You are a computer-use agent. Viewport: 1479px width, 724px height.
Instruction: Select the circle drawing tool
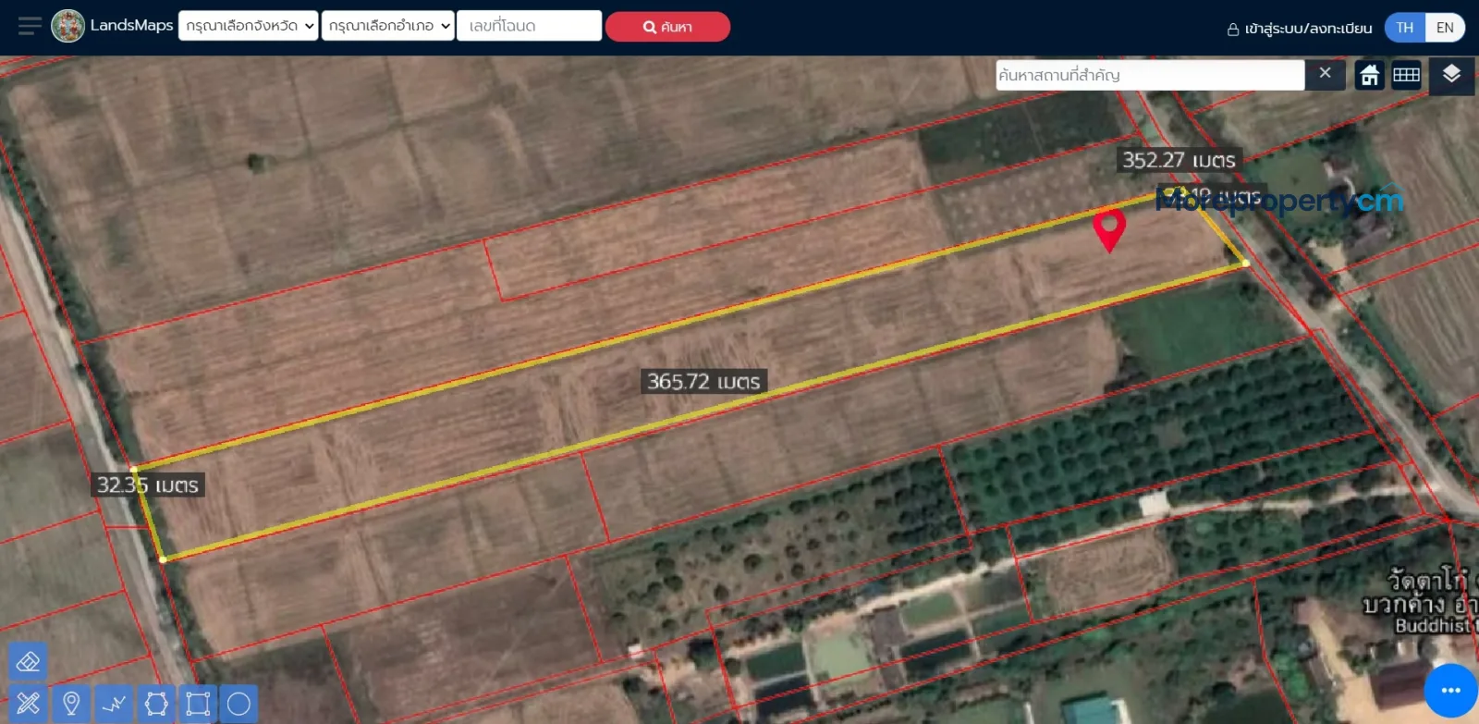coord(239,704)
